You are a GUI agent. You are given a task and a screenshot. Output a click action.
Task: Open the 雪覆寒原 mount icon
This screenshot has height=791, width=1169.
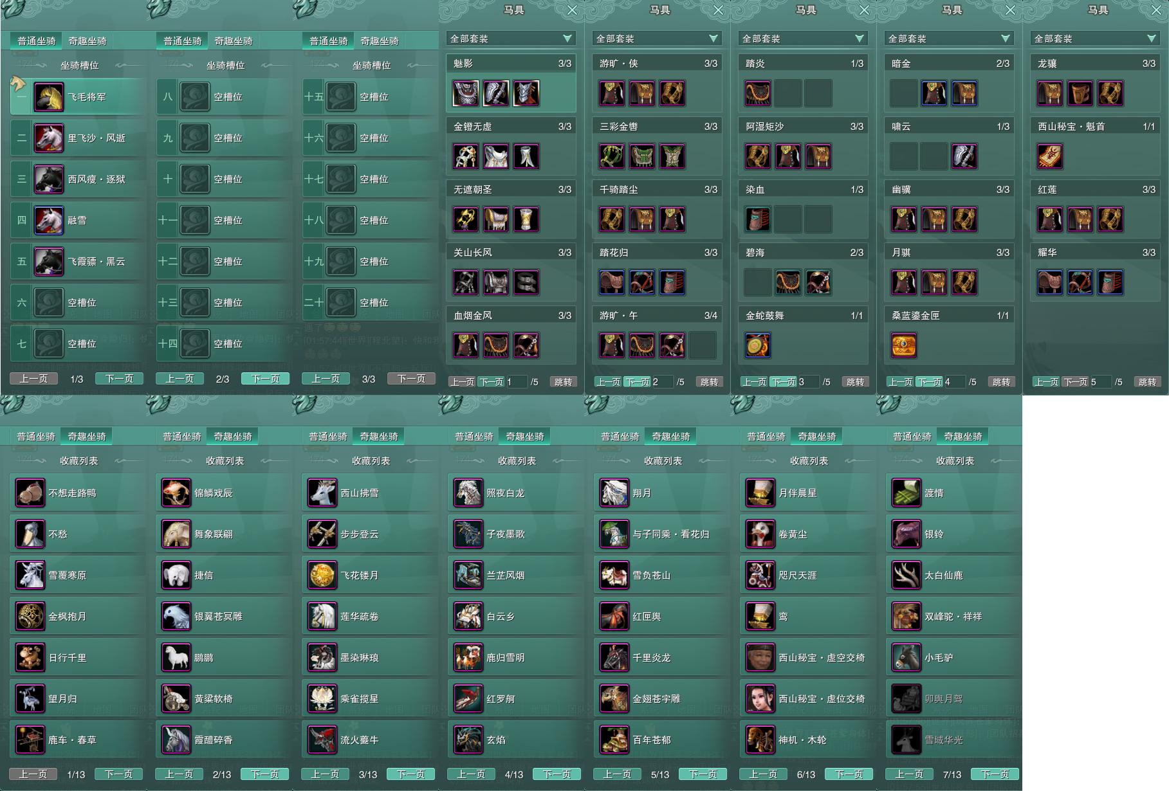pos(30,576)
